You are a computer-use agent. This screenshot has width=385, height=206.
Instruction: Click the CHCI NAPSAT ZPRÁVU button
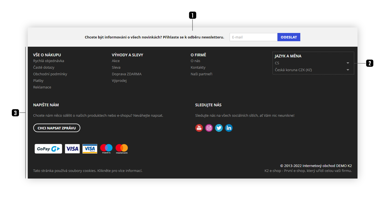[57, 128]
